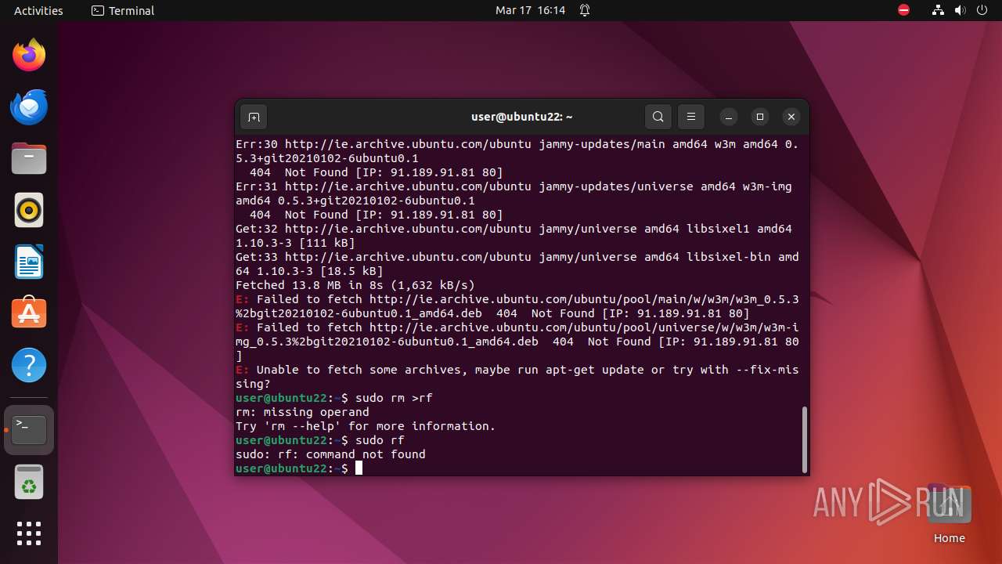Open LibreOffice Writer from the dock
The image size is (1002, 564).
pyautogui.click(x=29, y=262)
